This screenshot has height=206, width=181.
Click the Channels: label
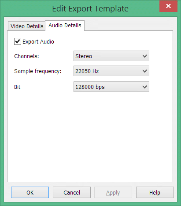(x=26, y=56)
